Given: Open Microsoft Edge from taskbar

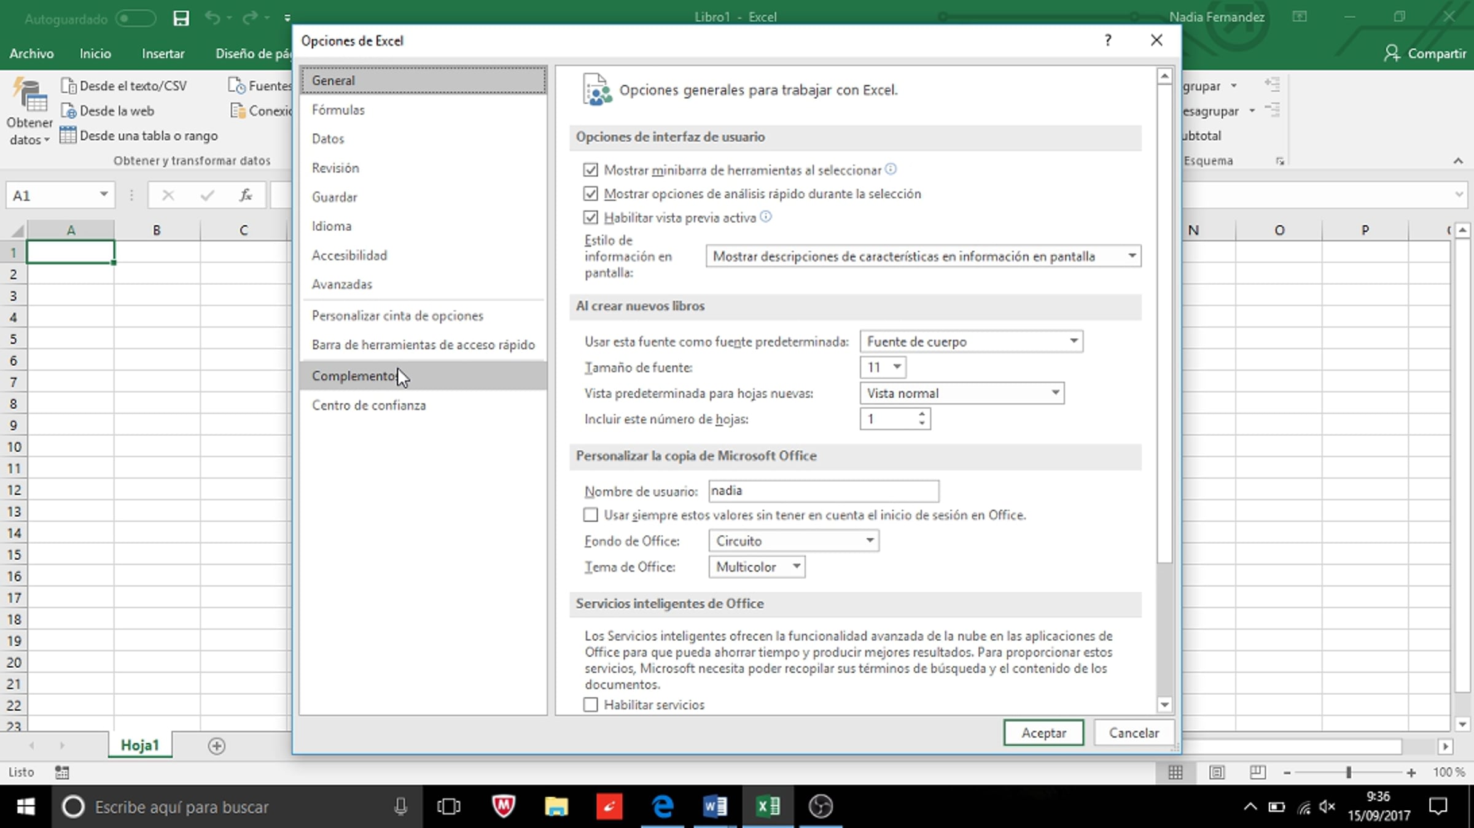Looking at the screenshot, I should coord(663,807).
